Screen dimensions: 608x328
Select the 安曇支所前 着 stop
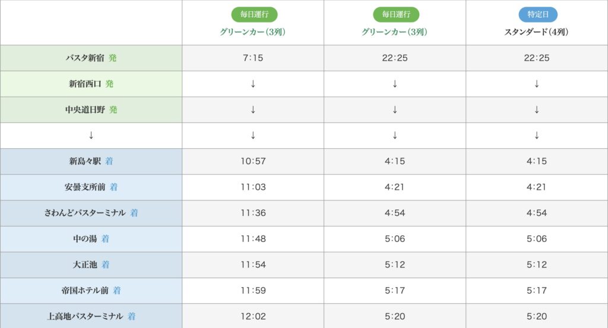click(x=91, y=187)
